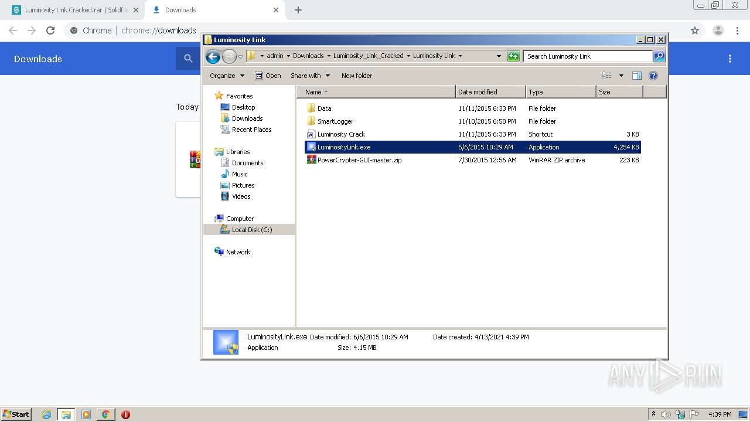
Task: Open the Pictures library
Action: (x=237, y=185)
